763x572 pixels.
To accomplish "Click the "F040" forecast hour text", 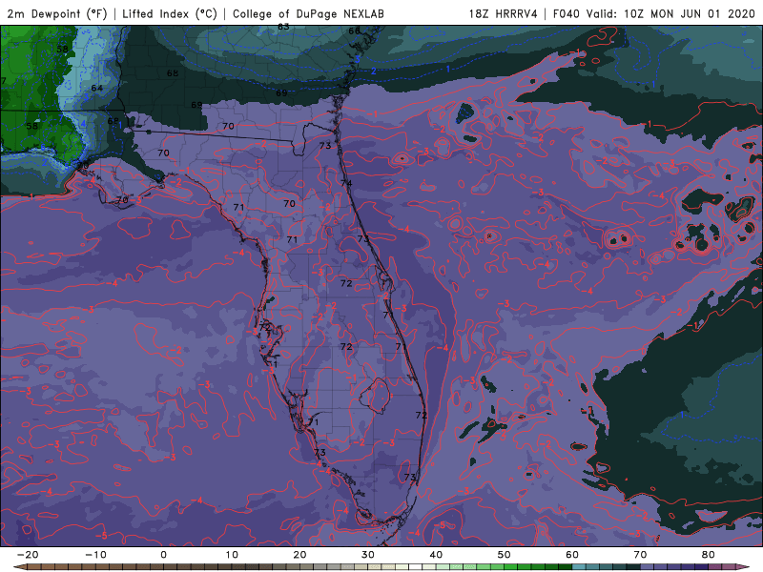I will [x=567, y=13].
